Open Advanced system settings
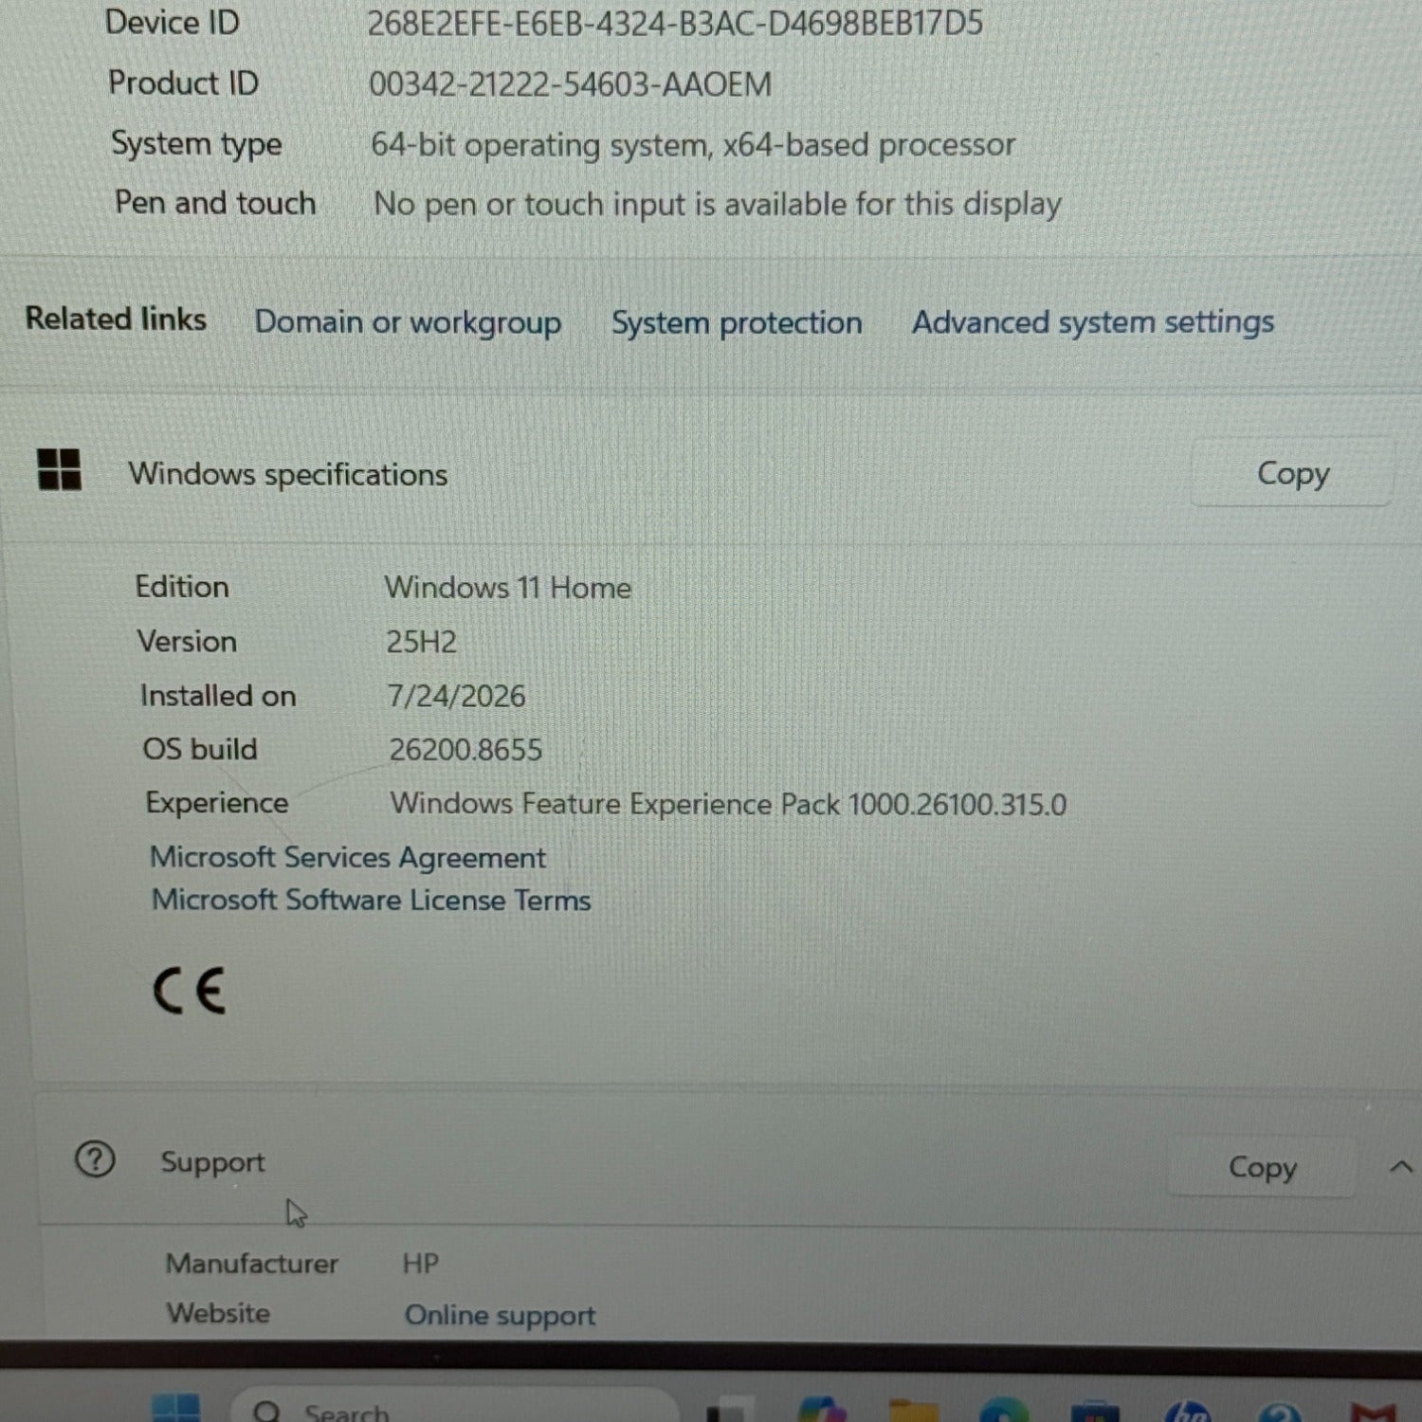Screen dimensions: 1422x1422 click(x=1092, y=322)
